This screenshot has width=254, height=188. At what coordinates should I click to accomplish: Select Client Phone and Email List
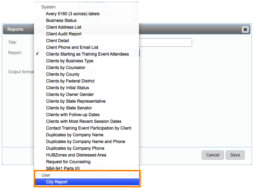coord(72,47)
